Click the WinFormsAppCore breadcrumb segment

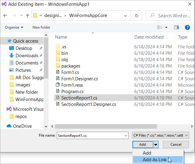pos(88,16)
